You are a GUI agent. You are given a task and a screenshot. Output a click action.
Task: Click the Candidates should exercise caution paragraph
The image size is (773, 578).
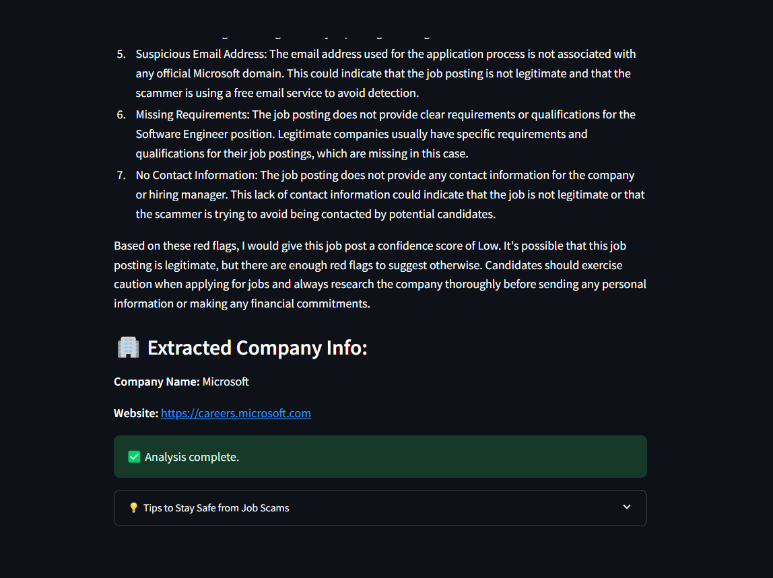click(x=380, y=285)
